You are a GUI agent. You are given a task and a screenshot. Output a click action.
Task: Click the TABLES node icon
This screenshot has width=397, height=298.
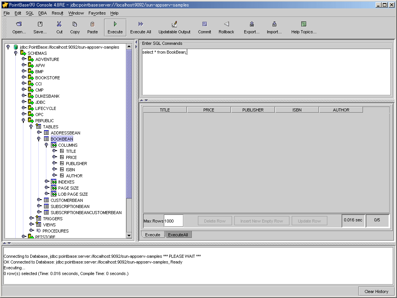tap(39, 126)
